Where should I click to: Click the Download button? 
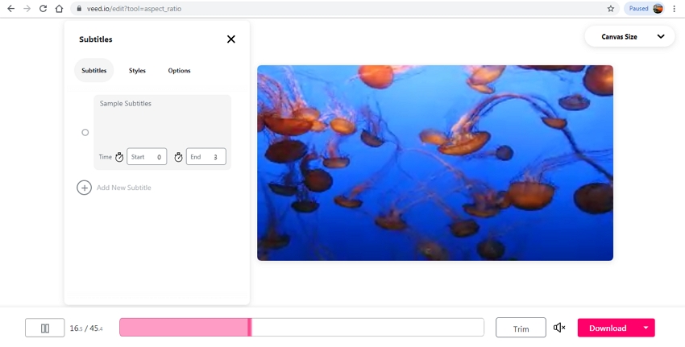coord(608,328)
